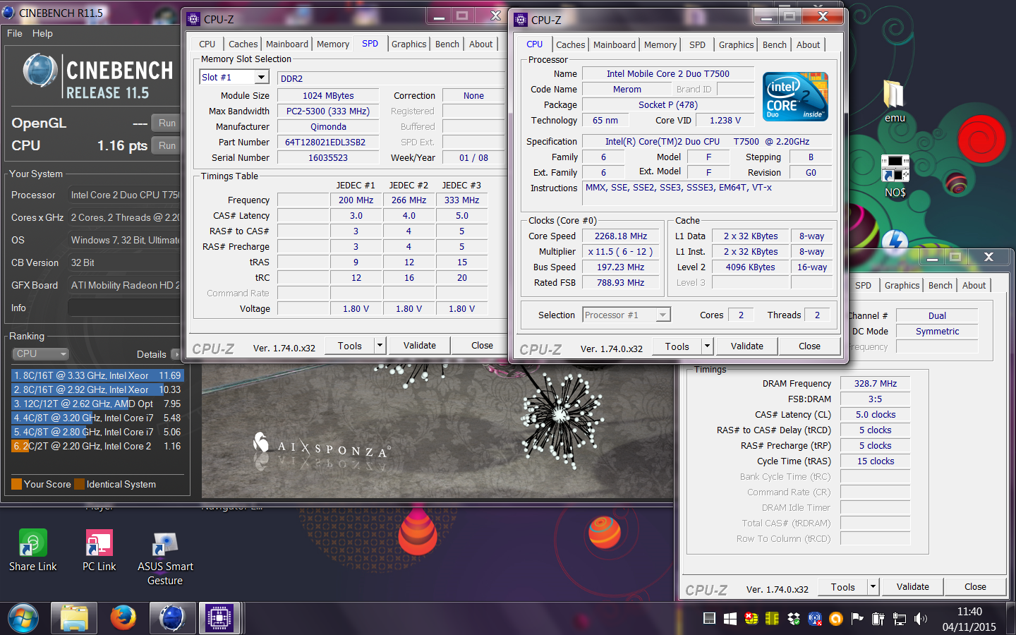The width and height of the screenshot is (1016, 635).
Task: Click the orange Your Score legend swatch
Action: click(17, 484)
